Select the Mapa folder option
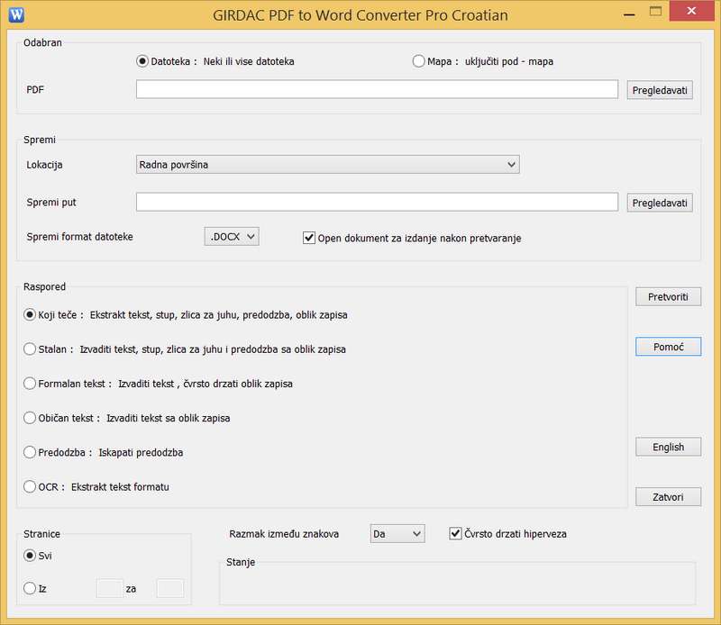Viewport: 721px width, 625px height. click(418, 61)
